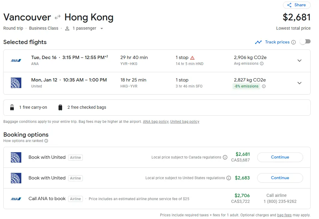Open the How options are ranked info icon
The width and height of the screenshot is (319, 219).
46,141
